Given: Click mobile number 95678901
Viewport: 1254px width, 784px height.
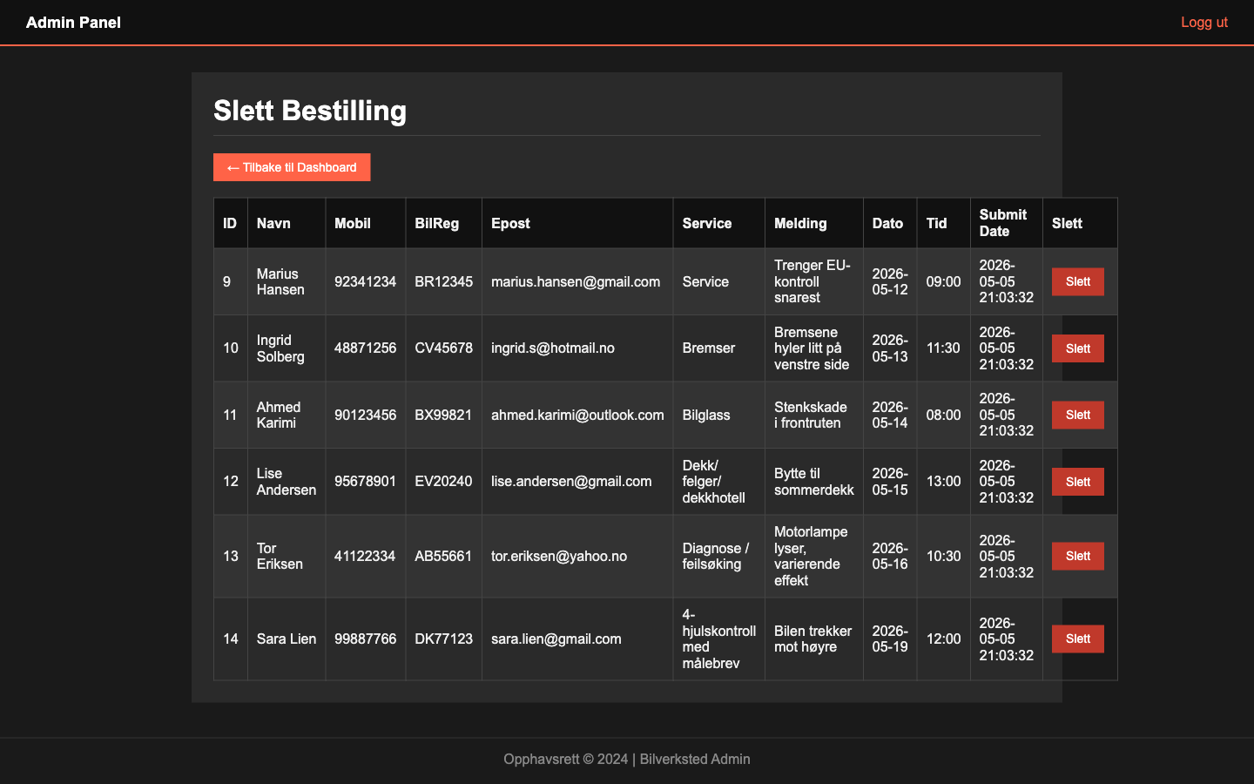Looking at the screenshot, I should click(365, 481).
